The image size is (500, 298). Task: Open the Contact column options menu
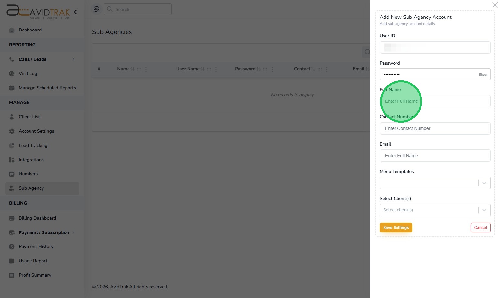tap(327, 69)
